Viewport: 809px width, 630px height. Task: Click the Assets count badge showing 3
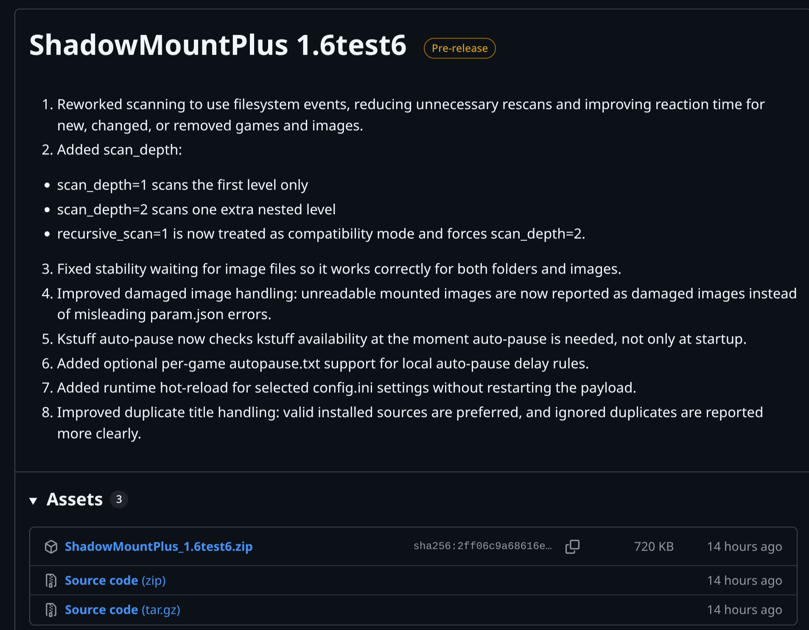(x=119, y=499)
